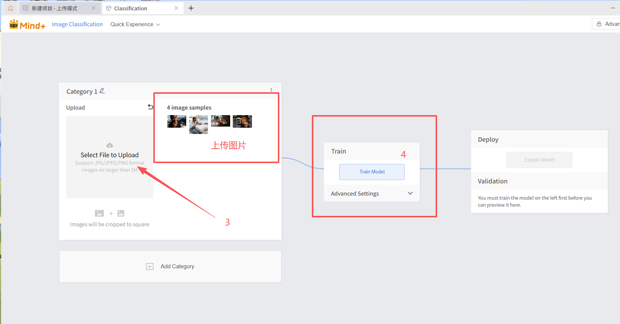Select the Image Classification menu item

pyautogui.click(x=77, y=24)
